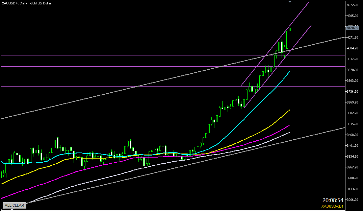This screenshot has width=363, height=211.
Task: Select the current price tag on price axis
Action: [353, 28]
